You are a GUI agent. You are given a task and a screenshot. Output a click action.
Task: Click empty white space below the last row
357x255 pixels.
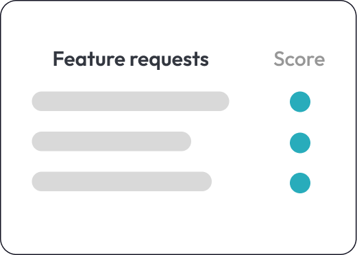point(178,221)
